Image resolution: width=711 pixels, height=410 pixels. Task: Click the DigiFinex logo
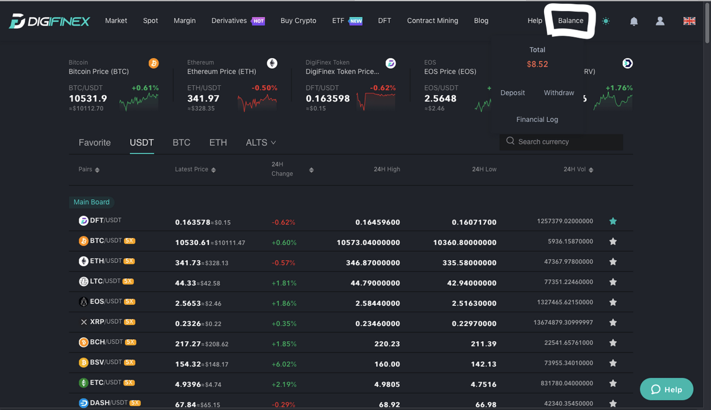[49, 21]
